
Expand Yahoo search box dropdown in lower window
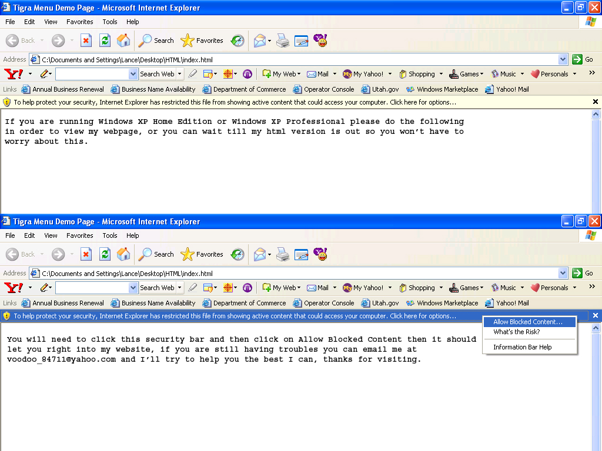point(133,287)
